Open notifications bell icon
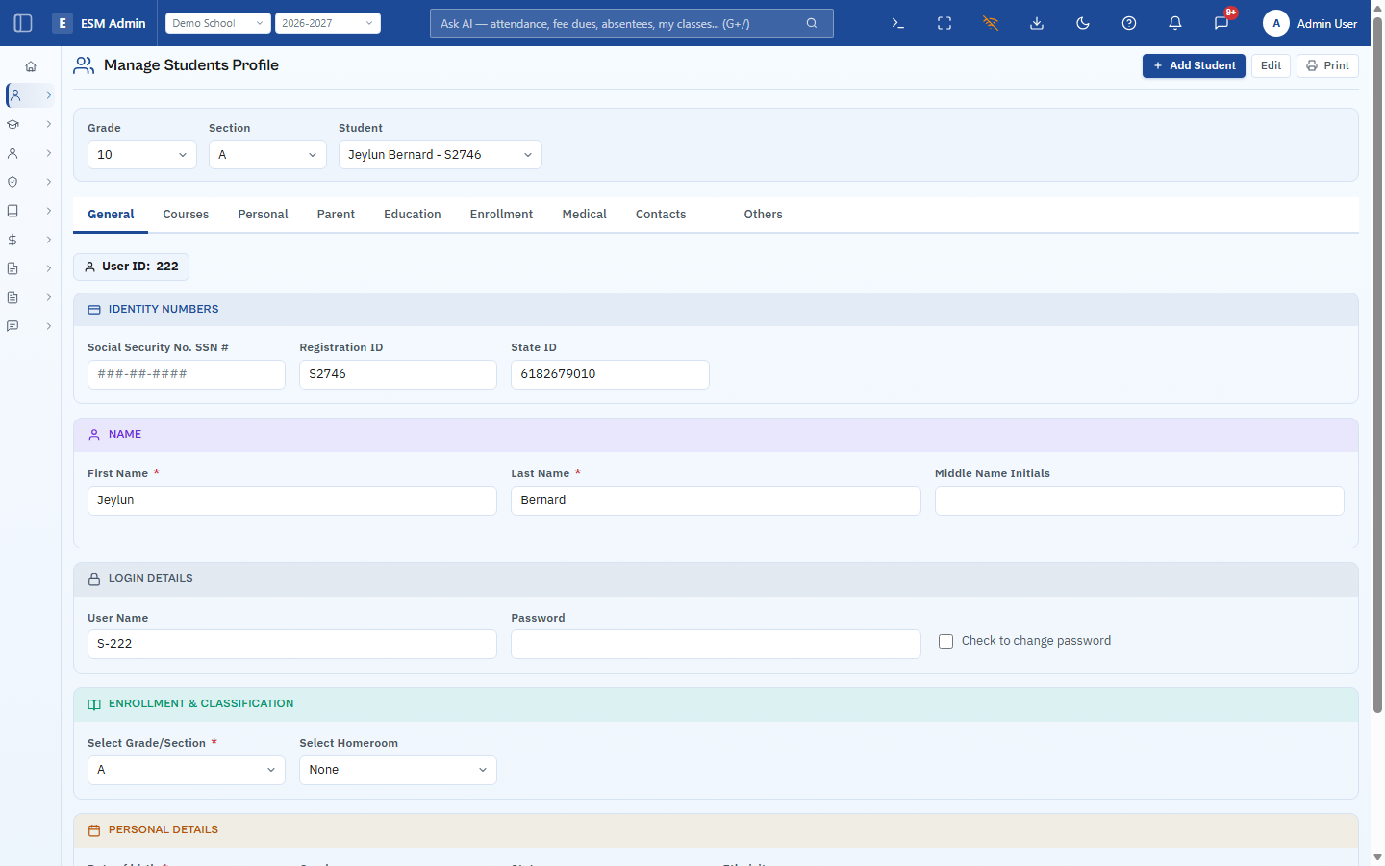Viewport: 1385px width, 866px height. click(1175, 23)
